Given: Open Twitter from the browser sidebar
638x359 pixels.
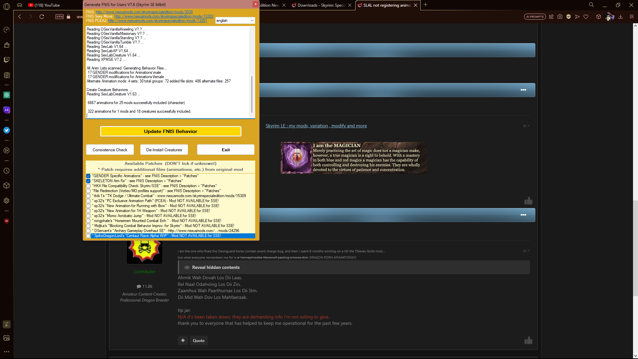Looking at the screenshot, I should [7, 130].
